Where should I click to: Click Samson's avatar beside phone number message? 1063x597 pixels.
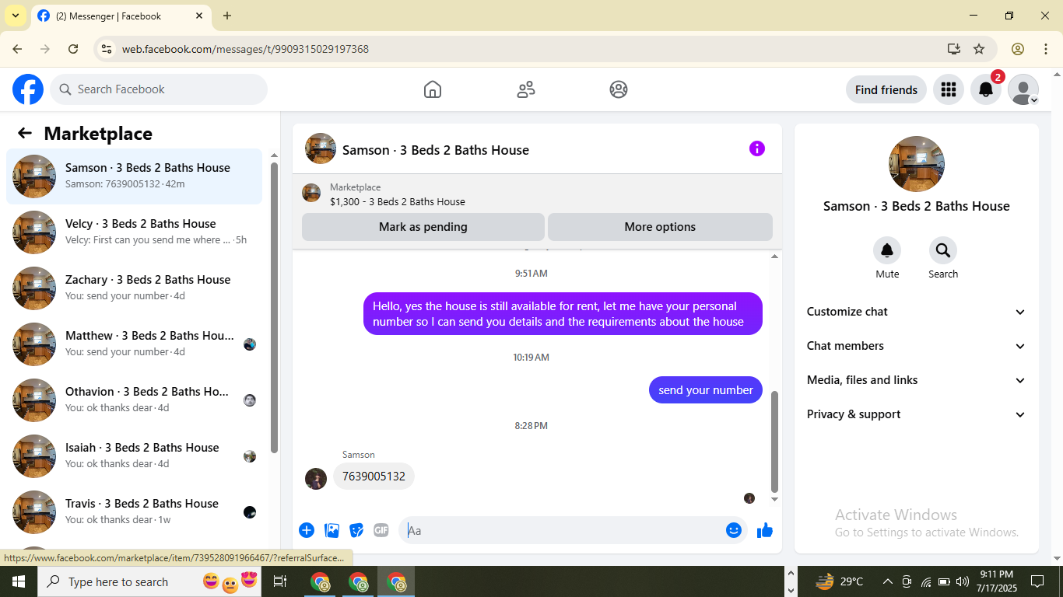[x=316, y=479]
